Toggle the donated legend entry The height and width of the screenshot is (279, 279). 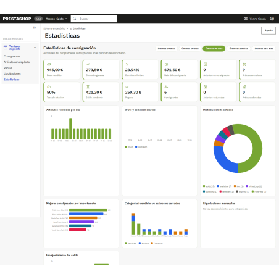point(210,192)
